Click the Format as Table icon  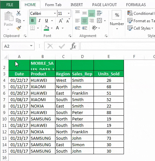tap(130, 21)
